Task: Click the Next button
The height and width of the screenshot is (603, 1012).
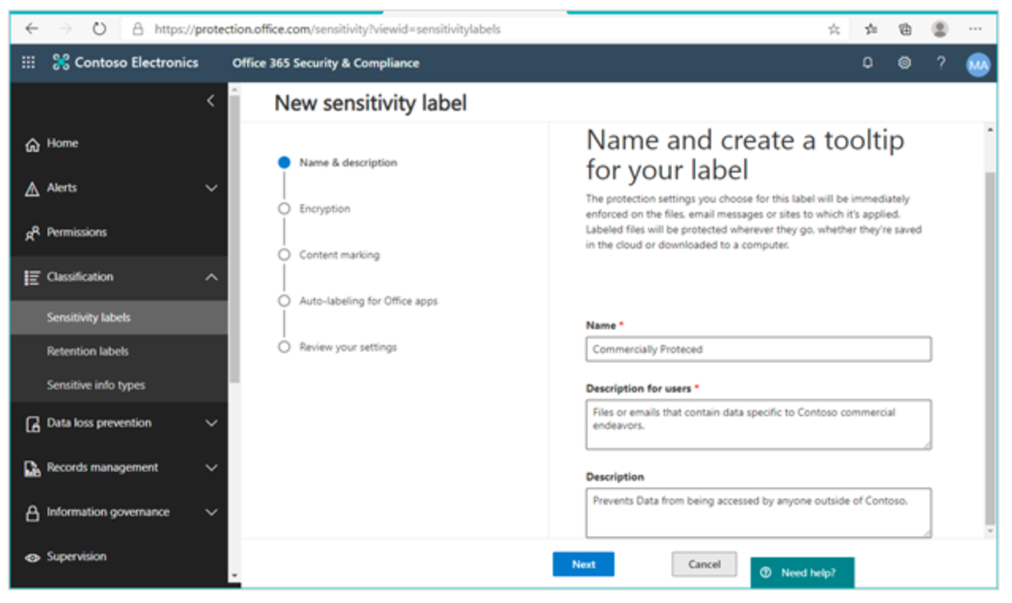Action: point(584,564)
